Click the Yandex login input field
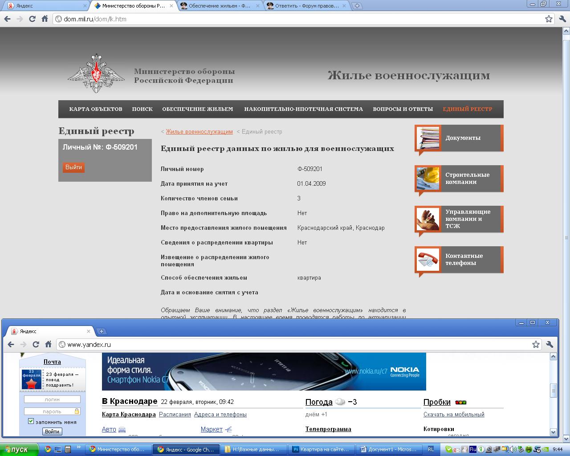 tap(52, 399)
